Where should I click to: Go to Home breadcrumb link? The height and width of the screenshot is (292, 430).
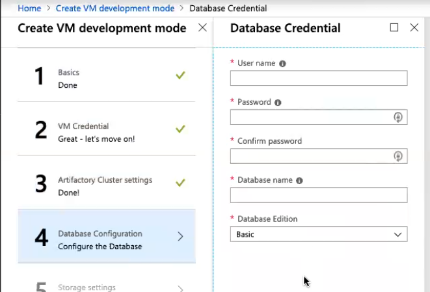point(29,8)
